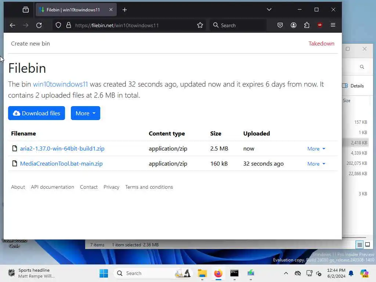Switch to Firefox on the taskbar
This screenshot has height=282, width=376.
coord(218,273)
